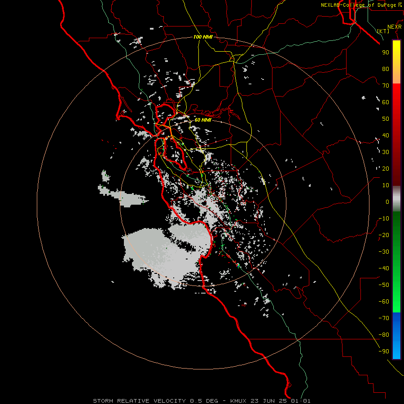Click the 0.5 DEG elevation text in the caption
Screen dimensions: 404x404
coord(204,401)
